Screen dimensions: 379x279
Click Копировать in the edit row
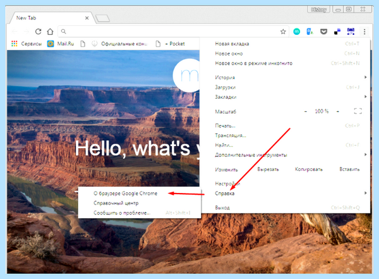tap(309, 170)
